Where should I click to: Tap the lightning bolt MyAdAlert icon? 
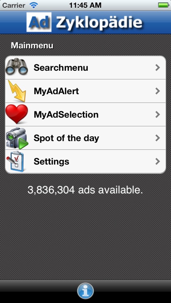point(17,91)
